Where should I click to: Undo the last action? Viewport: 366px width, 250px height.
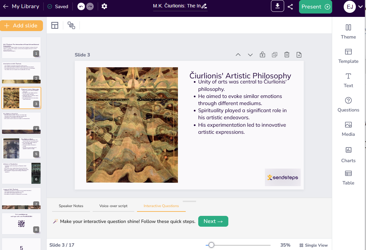point(81,6)
